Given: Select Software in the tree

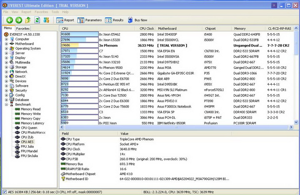Looking at the screenshot, I should point(22,86).
